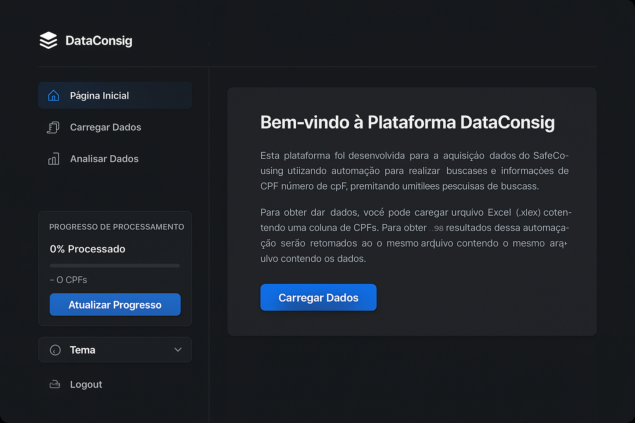635x423 pixels.
Task: Expand the Tema dropdown chevron
Action: [x=178, y=349]
